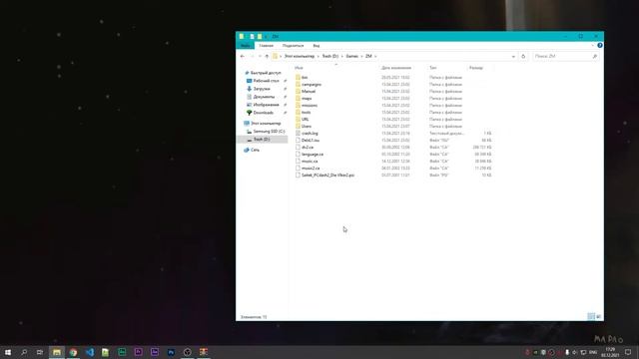Screen dimensions: 639x359
Task: Open Photoshop from the taskbar
Action: pyautogui.click(x=171, y=352)
